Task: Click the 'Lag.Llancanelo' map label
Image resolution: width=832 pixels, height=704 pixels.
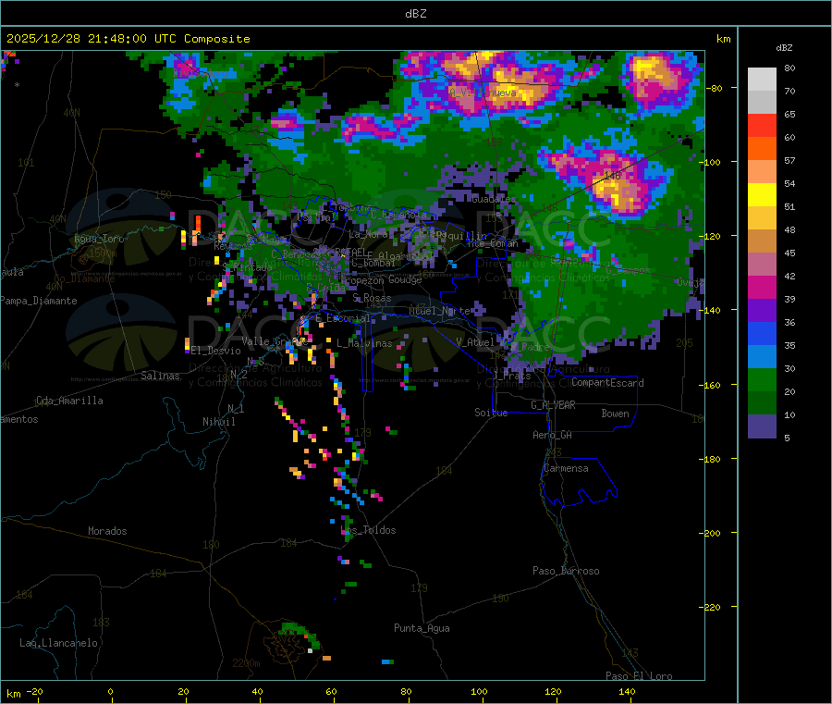Action: [58, 643]
